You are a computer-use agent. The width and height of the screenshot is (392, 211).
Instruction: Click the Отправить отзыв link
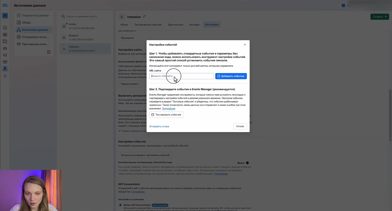pyautogui.click(x=159, y=127)
